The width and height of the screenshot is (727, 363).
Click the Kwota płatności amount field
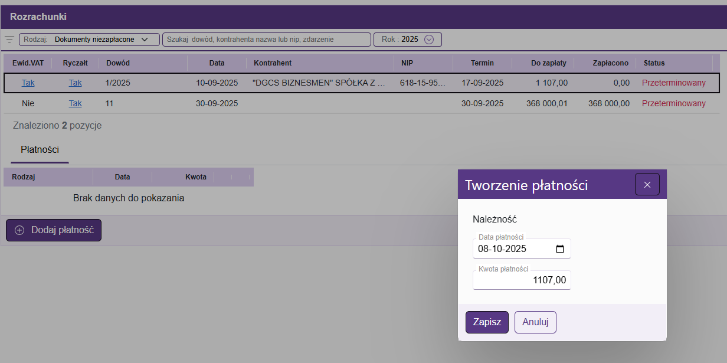pos(522,280)
